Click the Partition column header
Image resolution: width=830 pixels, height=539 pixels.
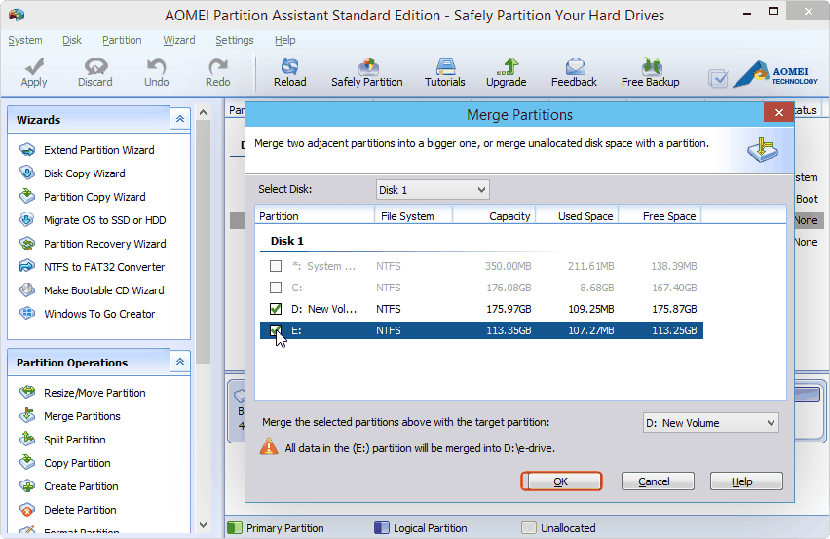tap(315, 216)
